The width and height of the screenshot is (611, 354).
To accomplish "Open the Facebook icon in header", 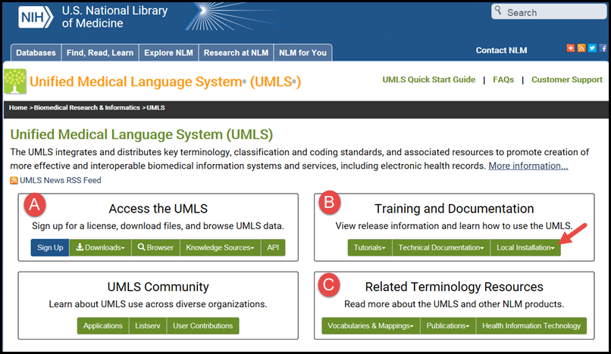I will click(x=603, y=48).
